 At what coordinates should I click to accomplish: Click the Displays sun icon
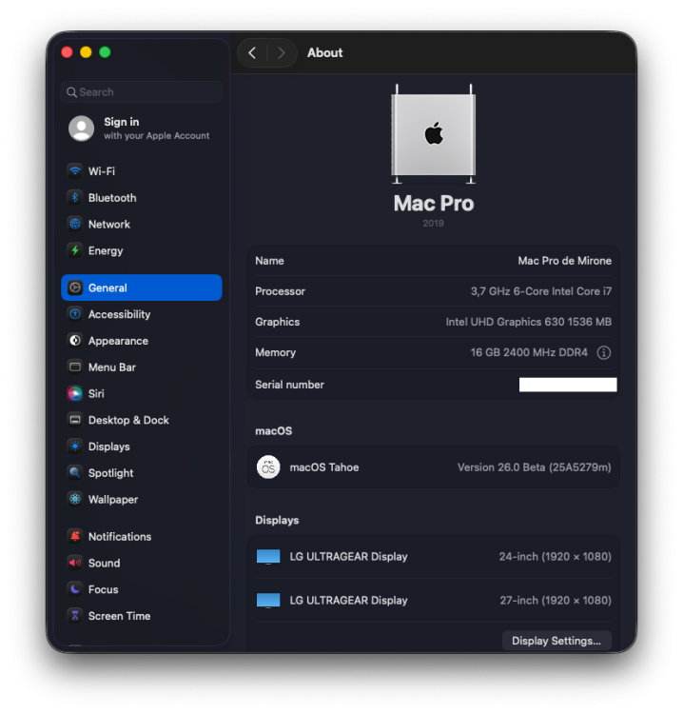[75, 446]
